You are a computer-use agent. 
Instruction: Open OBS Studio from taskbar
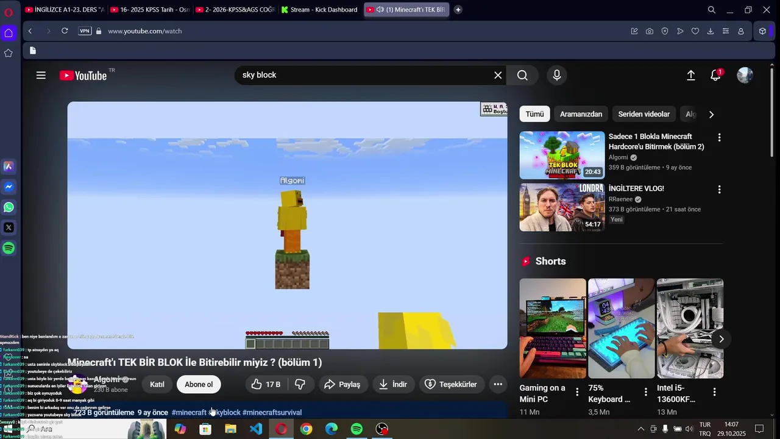pos(382,429)
